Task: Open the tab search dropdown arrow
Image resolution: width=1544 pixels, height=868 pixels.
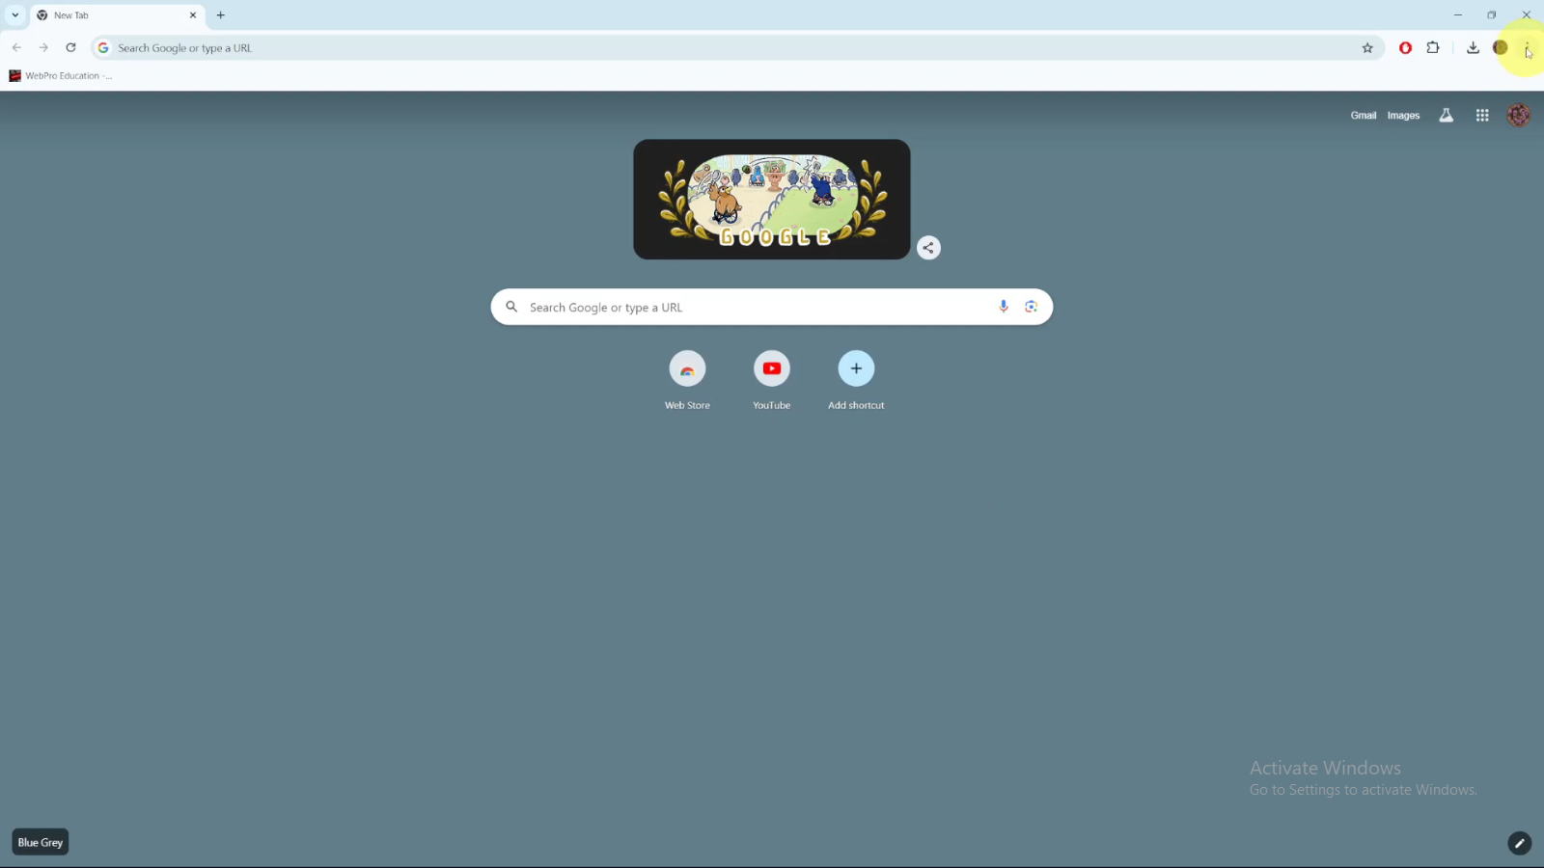Action: pyautogui.click(x=15, y=15)
